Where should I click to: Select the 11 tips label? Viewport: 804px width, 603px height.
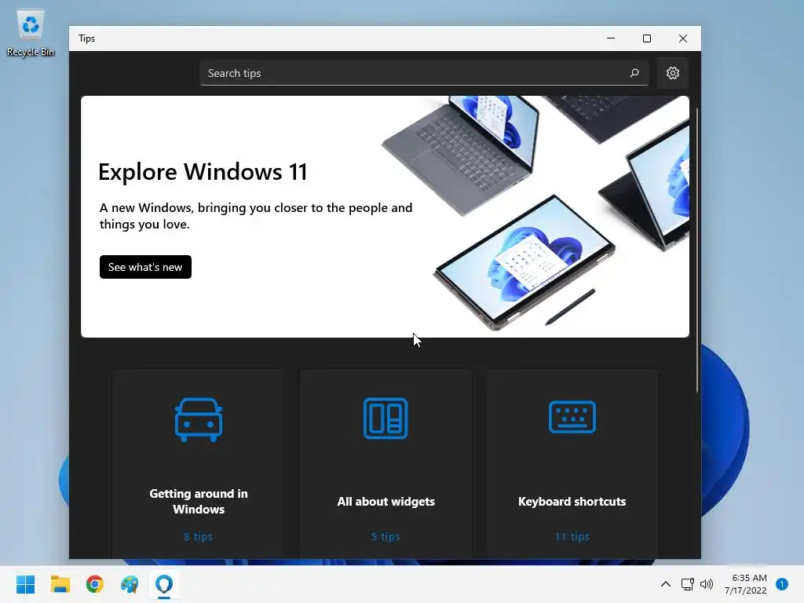pos(572,536)
